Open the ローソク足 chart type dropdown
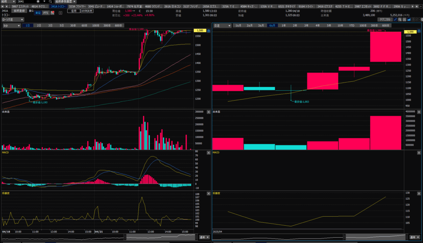Screen dimensions: 423x243 13,19
